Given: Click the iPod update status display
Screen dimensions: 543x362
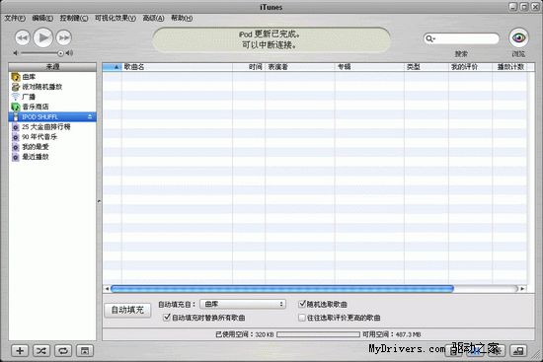Looking at the screenshot, I should 271,39.
